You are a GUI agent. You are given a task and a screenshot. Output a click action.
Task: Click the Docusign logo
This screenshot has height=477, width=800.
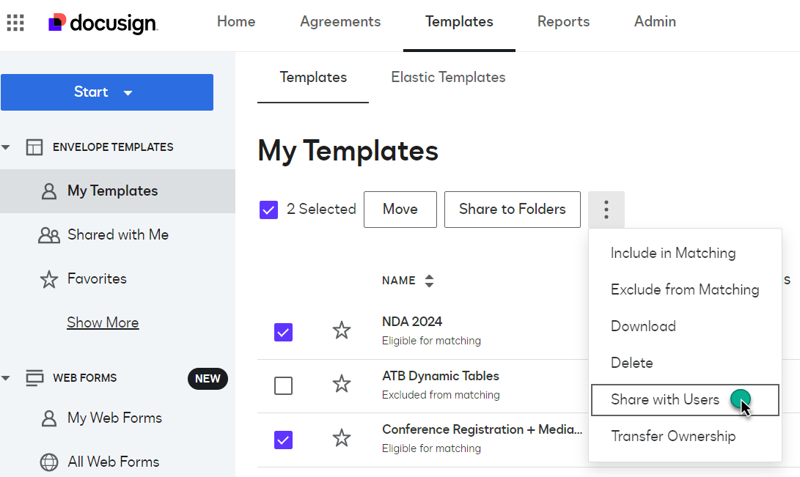pyautogui.click(x=103, y=23)
